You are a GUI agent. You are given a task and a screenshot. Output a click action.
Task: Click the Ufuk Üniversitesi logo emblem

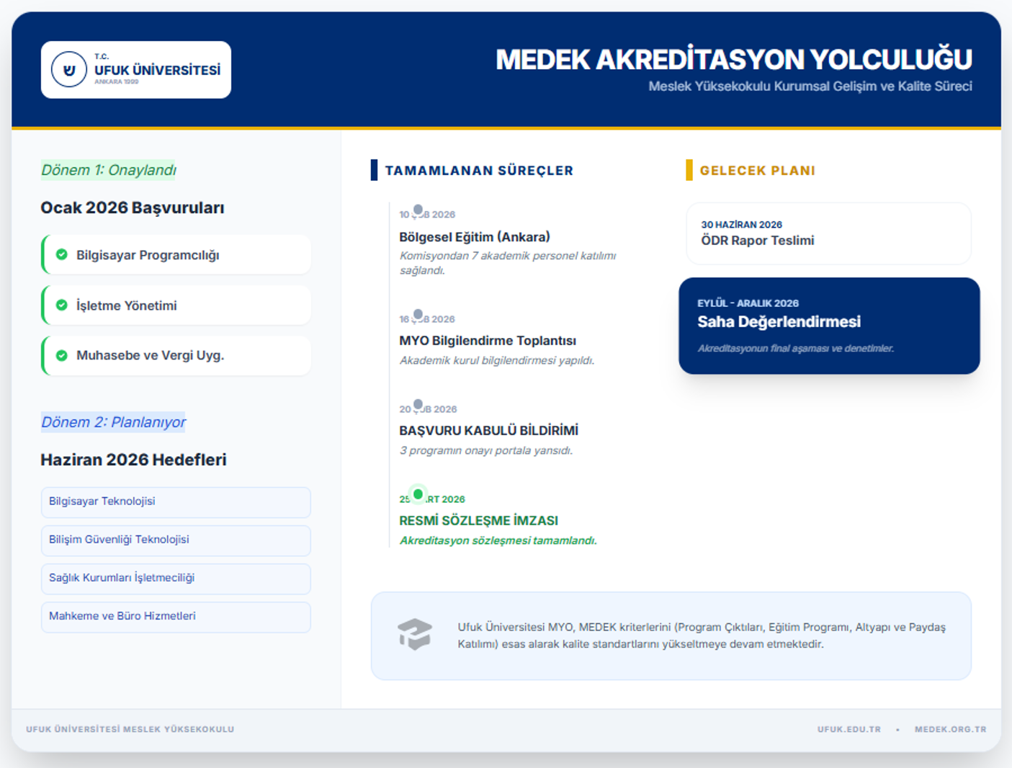tap(69, 70)
